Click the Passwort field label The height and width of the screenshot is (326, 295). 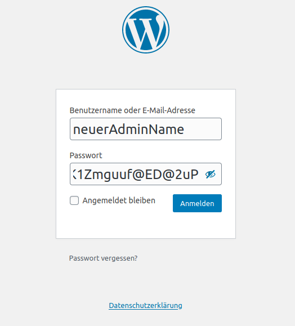point(86,155)
